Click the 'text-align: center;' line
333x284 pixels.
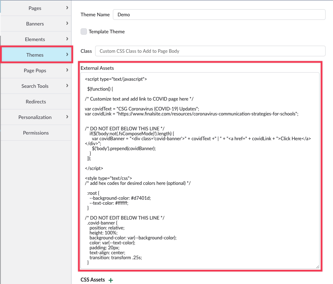(107, 252)
